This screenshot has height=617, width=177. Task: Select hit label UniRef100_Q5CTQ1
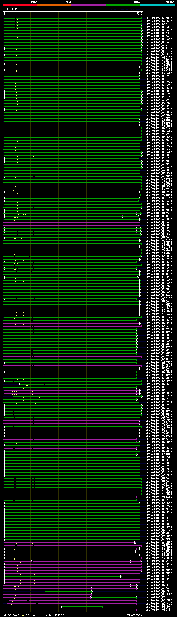(159, 390)
